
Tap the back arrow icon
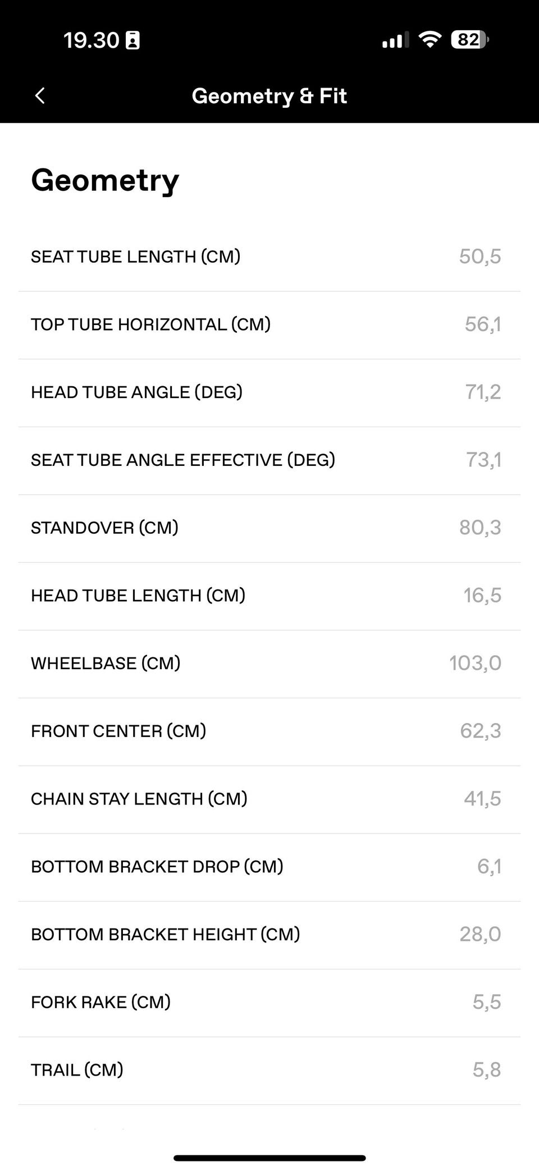point(40,96)
